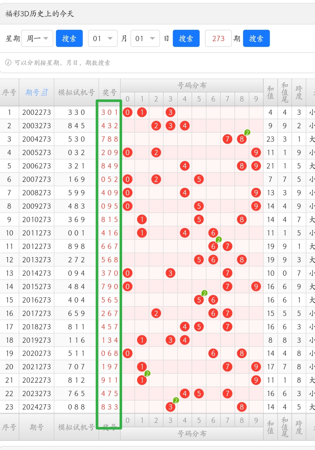This screenshot has height=450, width=315.
Task: Click sum value 21 in row 5
Action: point(270,166)
